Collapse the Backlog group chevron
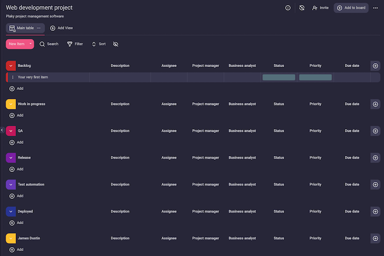Image resolution: width=384 pixels, height=256 pixels. [x=10, y=66]
